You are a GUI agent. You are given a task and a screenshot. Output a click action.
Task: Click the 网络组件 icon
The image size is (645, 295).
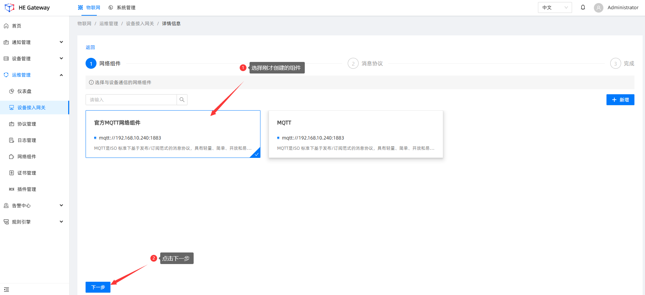point(12,157)
